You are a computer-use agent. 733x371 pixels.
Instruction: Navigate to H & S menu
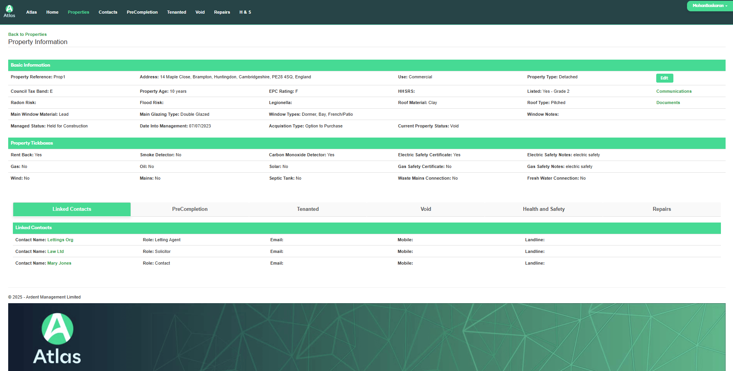[245, 12]
